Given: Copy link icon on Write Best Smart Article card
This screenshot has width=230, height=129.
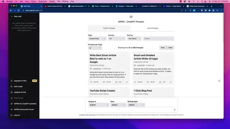Looking at the screenshot, I should pyautogui.click(x=127, y=82).
